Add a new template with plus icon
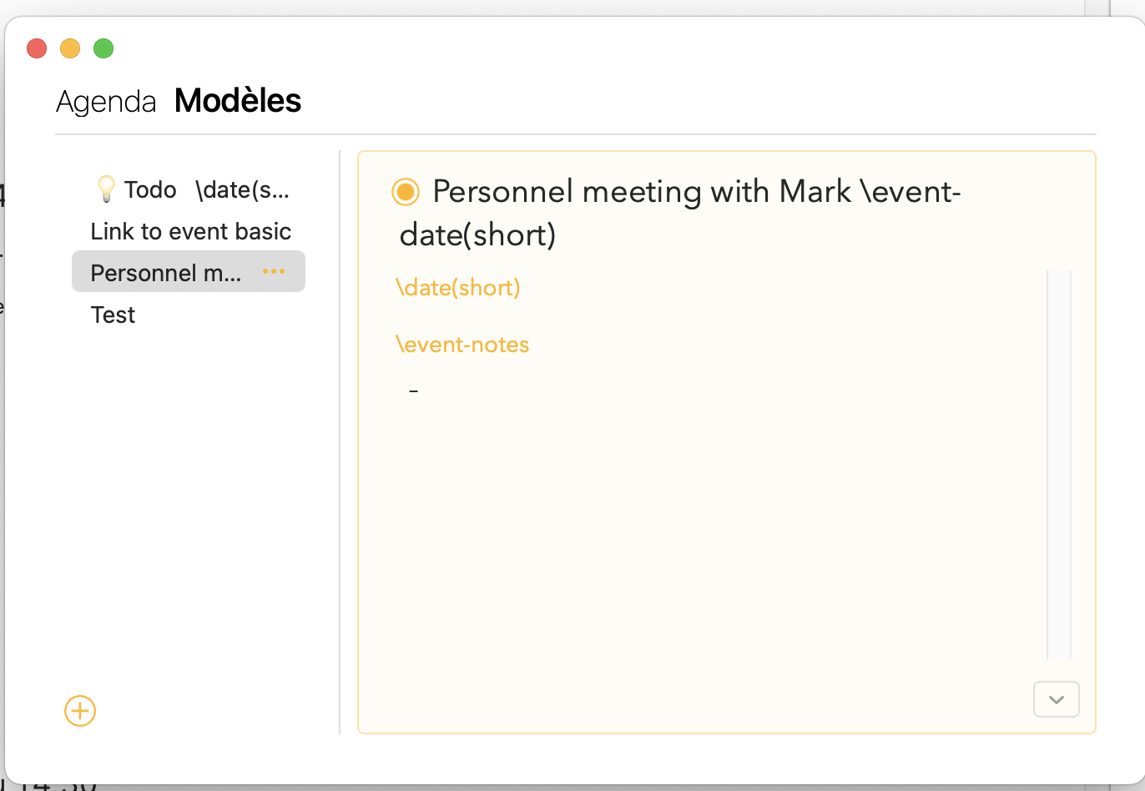 (x=80, y=711)
